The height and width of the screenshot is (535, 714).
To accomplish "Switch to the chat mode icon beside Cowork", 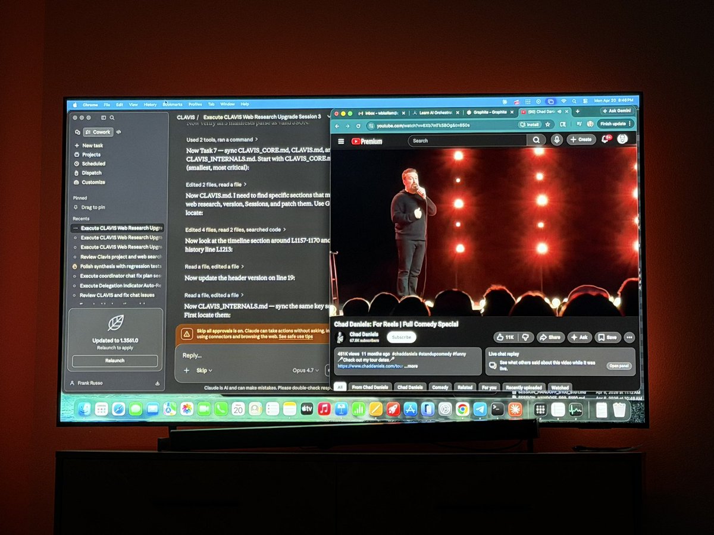I will click(77, 132).
